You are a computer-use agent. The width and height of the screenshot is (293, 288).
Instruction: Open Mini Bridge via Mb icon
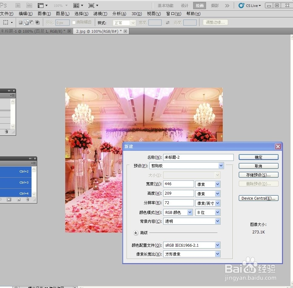(x=29, y=6)
